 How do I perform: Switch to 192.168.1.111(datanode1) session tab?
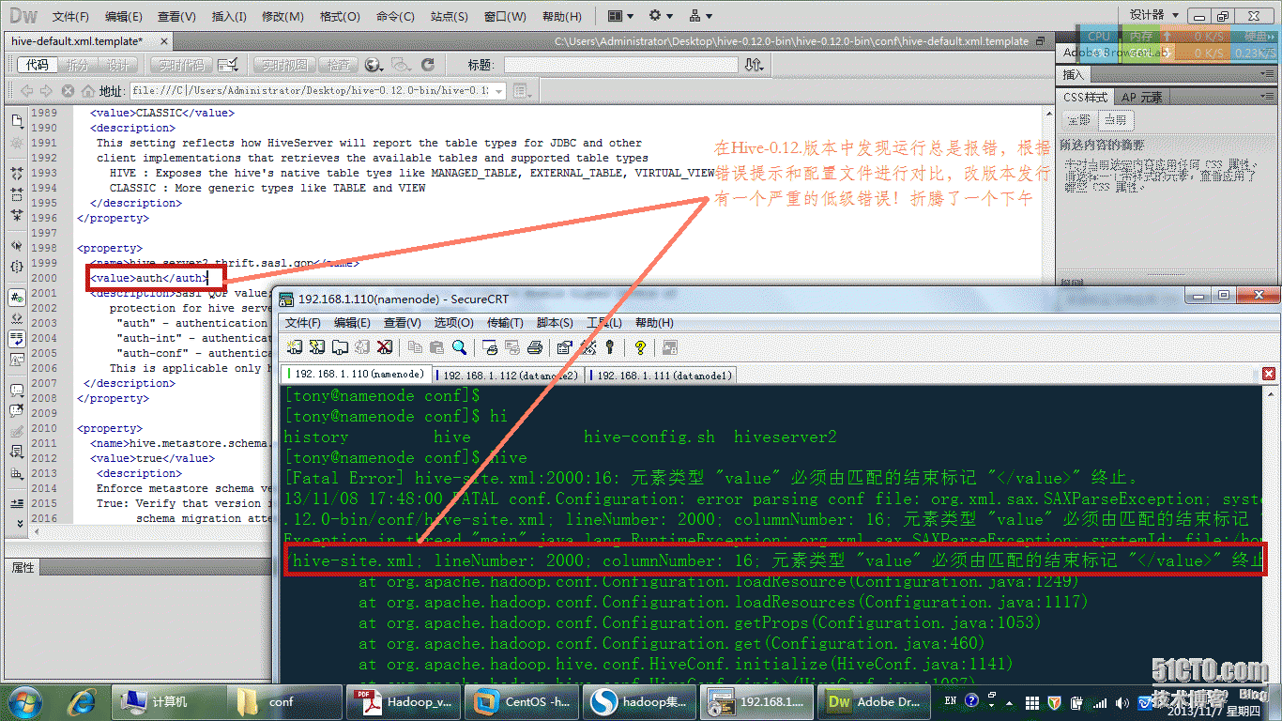pos(661,375)
